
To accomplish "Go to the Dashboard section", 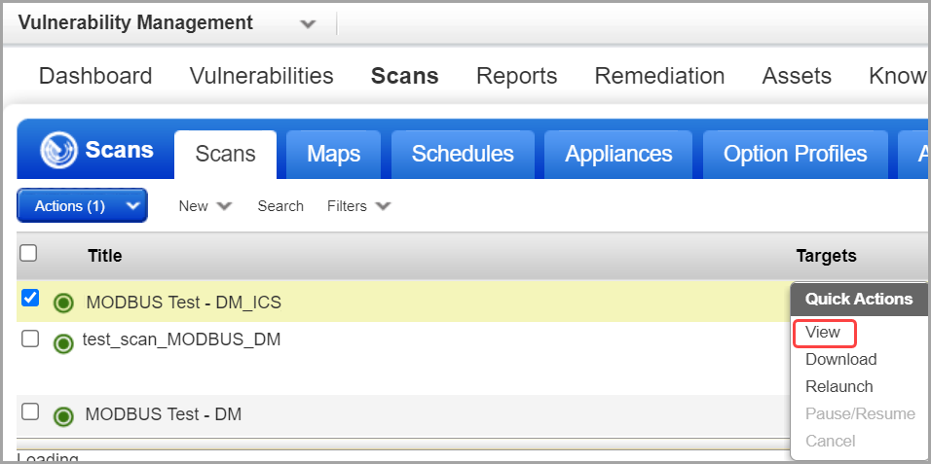I will pyautogui.click(x=95, y=76).
